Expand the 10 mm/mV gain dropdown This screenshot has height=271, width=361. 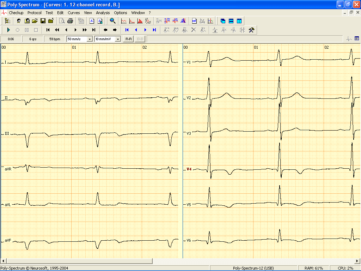(118, 39)
